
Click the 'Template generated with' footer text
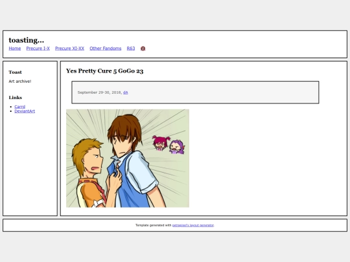coord(153,225)
